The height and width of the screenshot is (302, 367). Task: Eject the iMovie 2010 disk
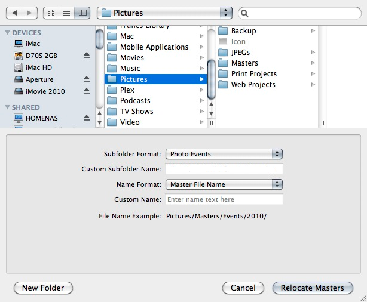pyautogui.click(x=86, y=91)
